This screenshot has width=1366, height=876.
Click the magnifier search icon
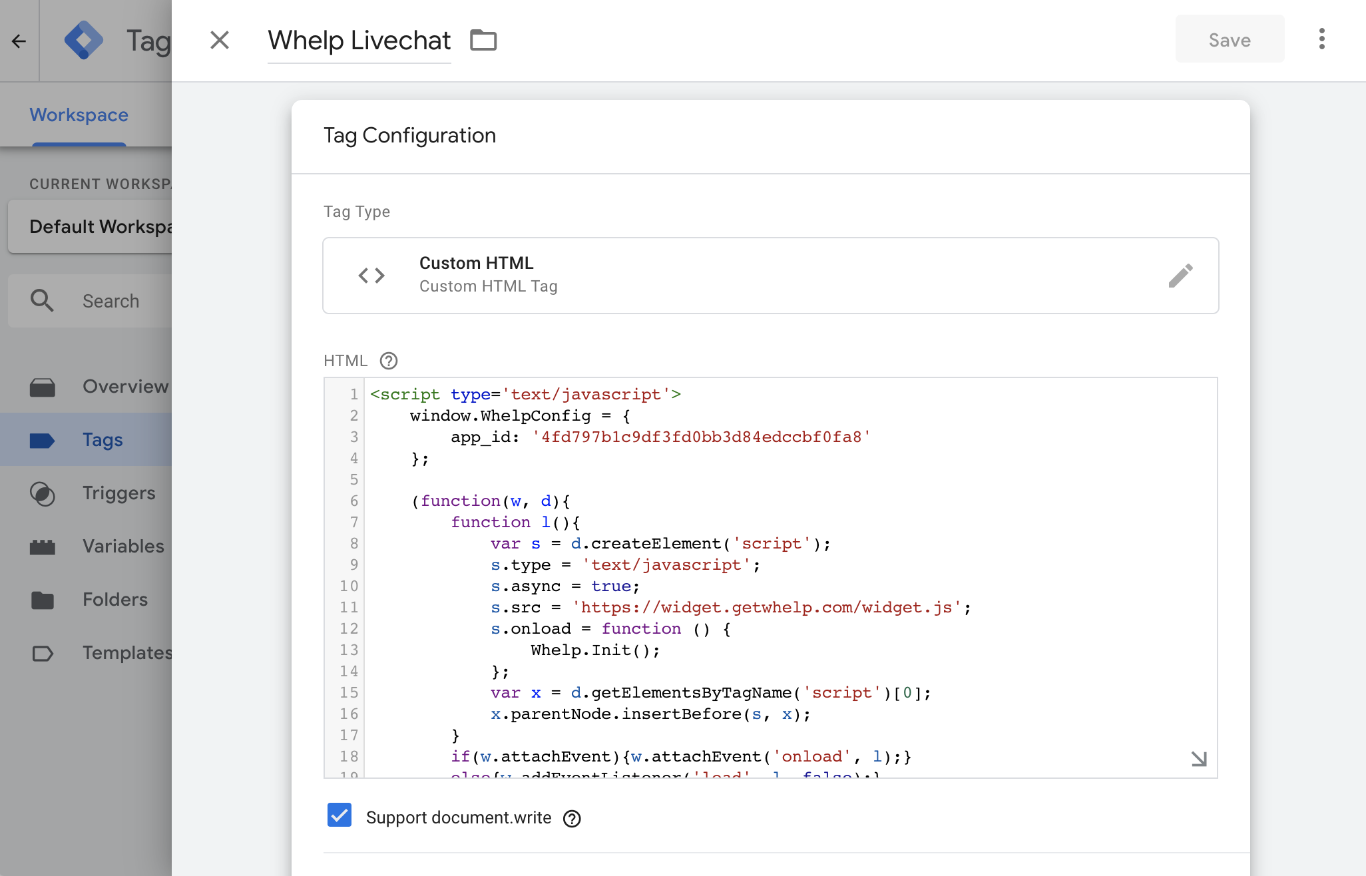(x=42, y=301)
